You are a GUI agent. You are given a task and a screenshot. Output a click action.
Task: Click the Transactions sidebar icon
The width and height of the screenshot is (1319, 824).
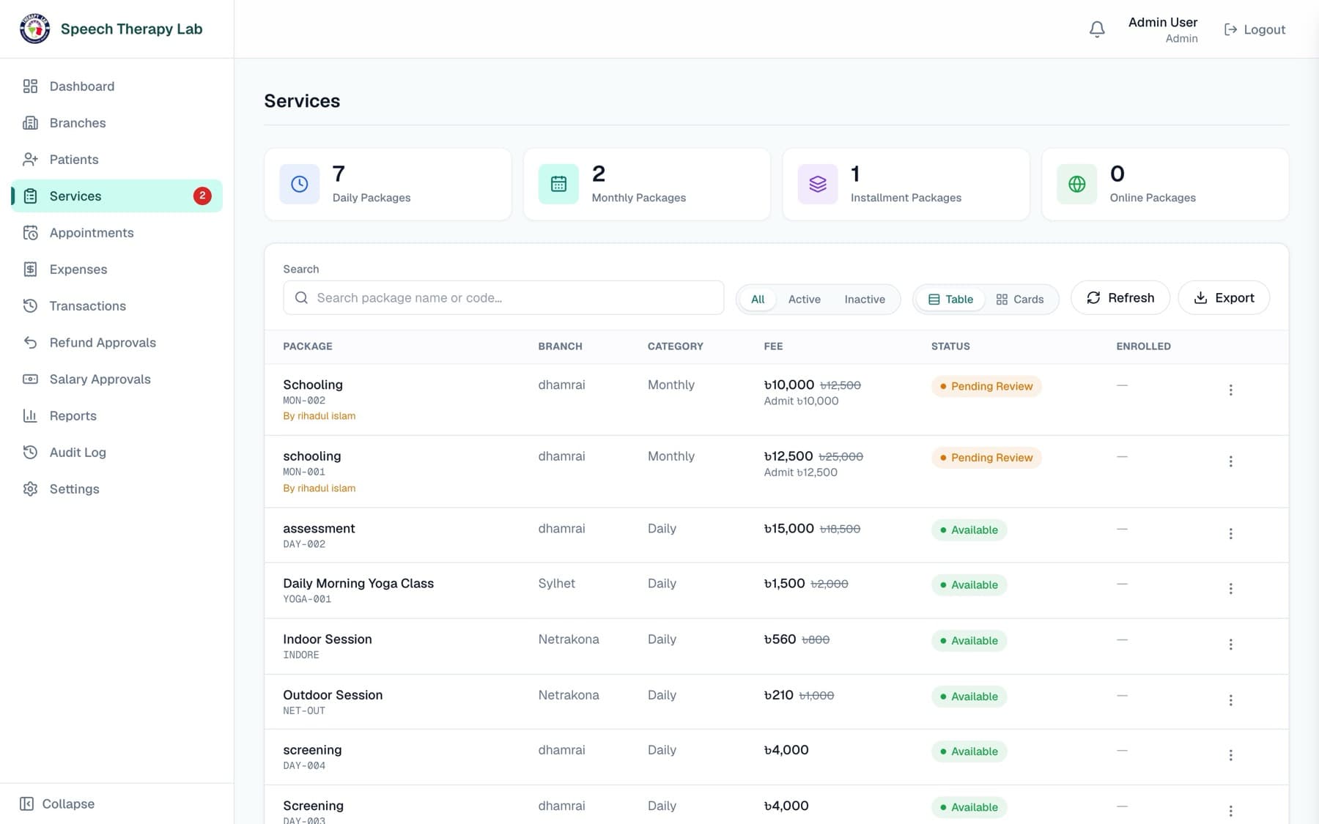tap(30, 306)
